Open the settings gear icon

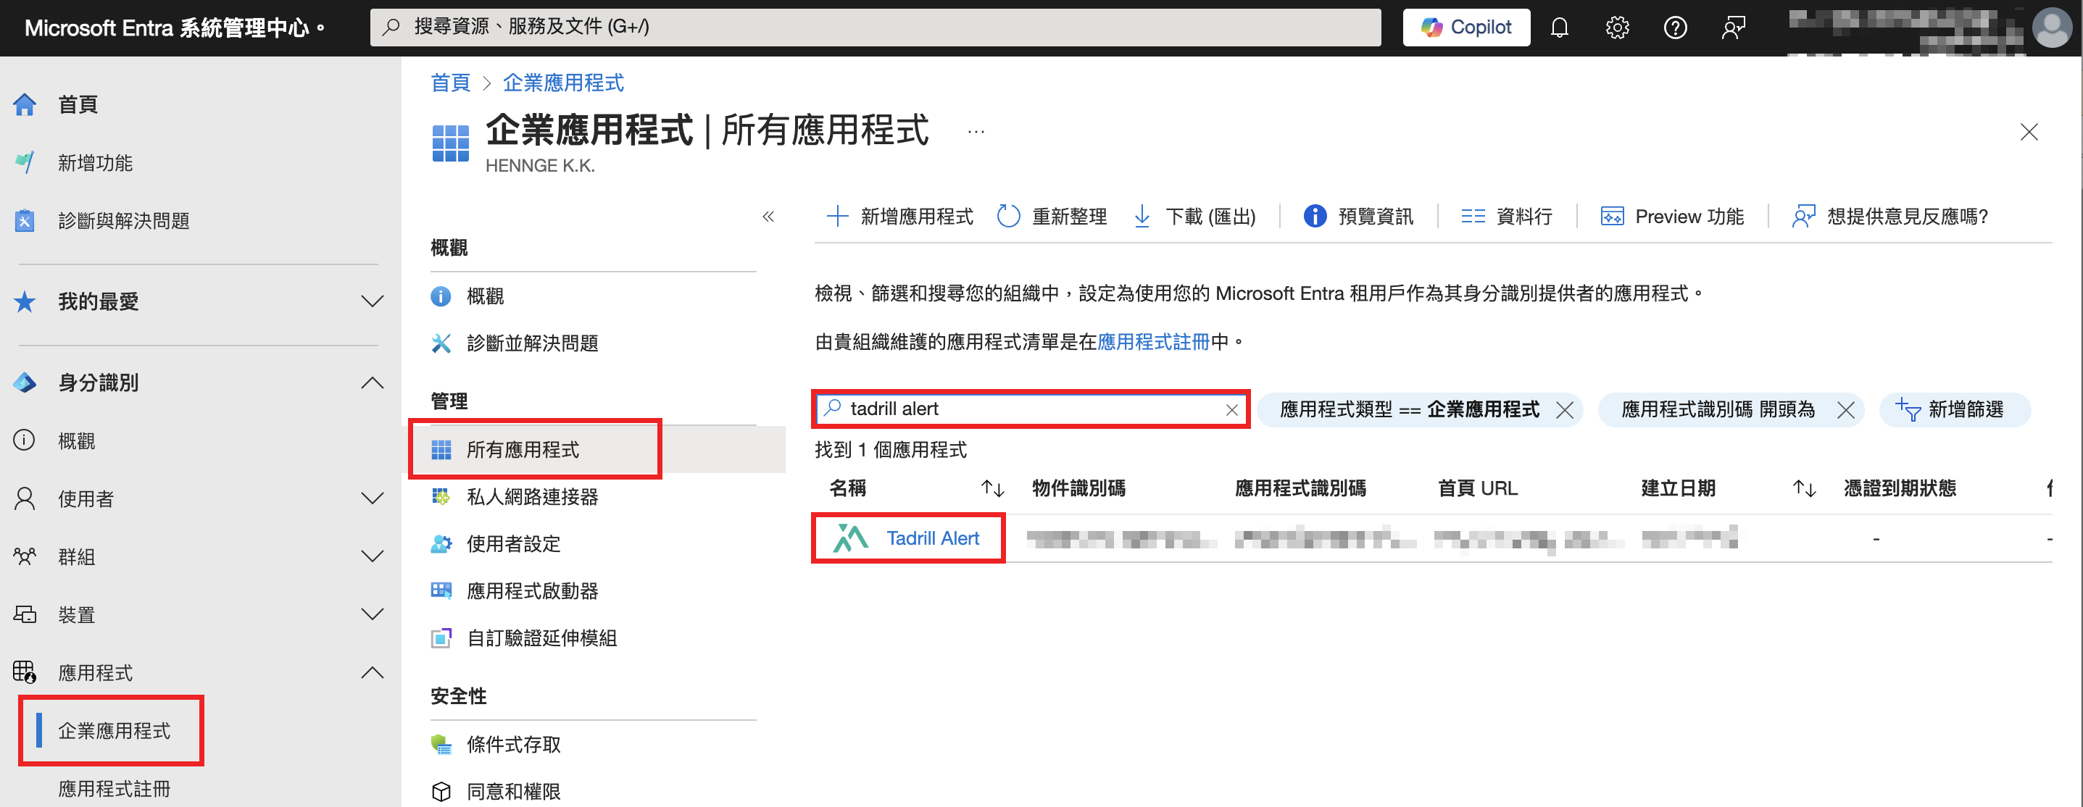(1616, 28)
